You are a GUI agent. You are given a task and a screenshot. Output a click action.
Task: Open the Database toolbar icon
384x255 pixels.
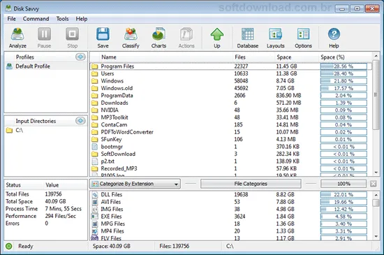pos(248,34)
